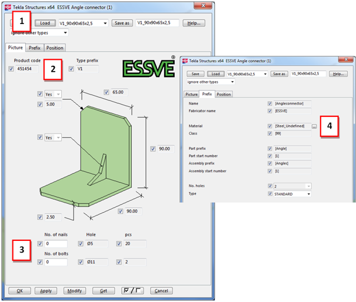Toggle all checkboxes on/off button

click(132, 291)
